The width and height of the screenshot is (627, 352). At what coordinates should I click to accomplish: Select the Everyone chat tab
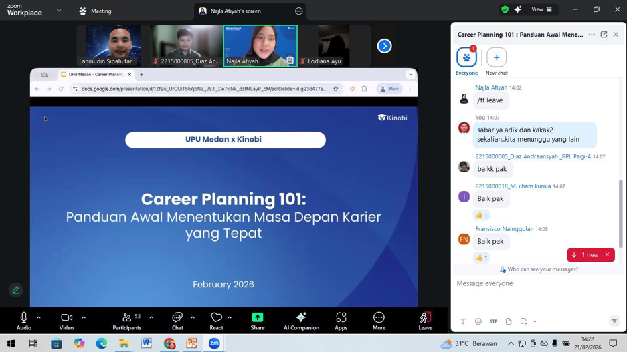(466, 60)
